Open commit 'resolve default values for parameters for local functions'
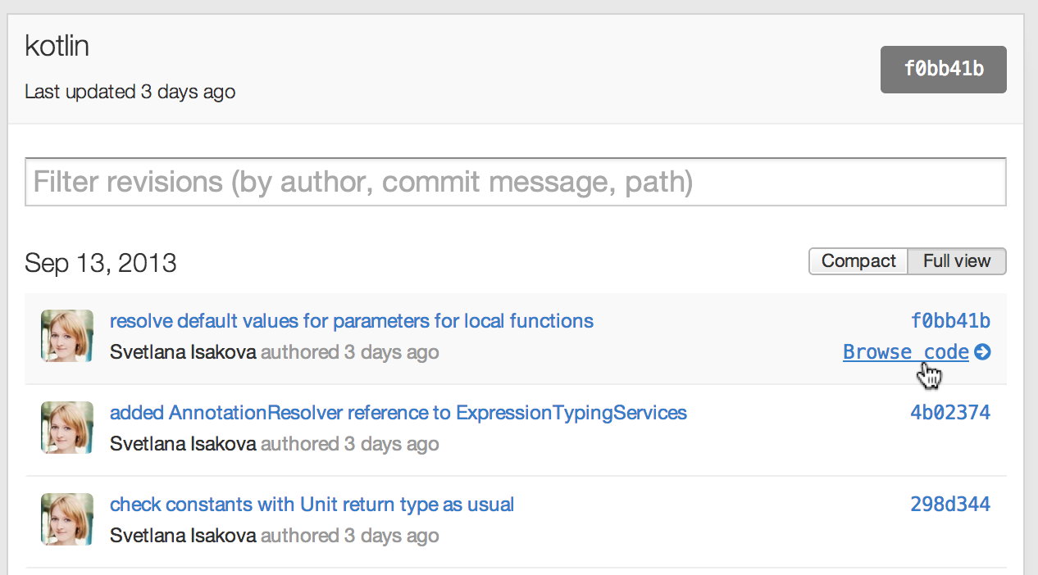 [x=351, y=320]
